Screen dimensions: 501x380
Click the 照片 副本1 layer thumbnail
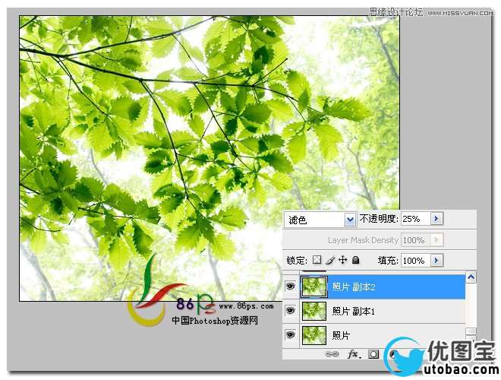tap(314, 311)
